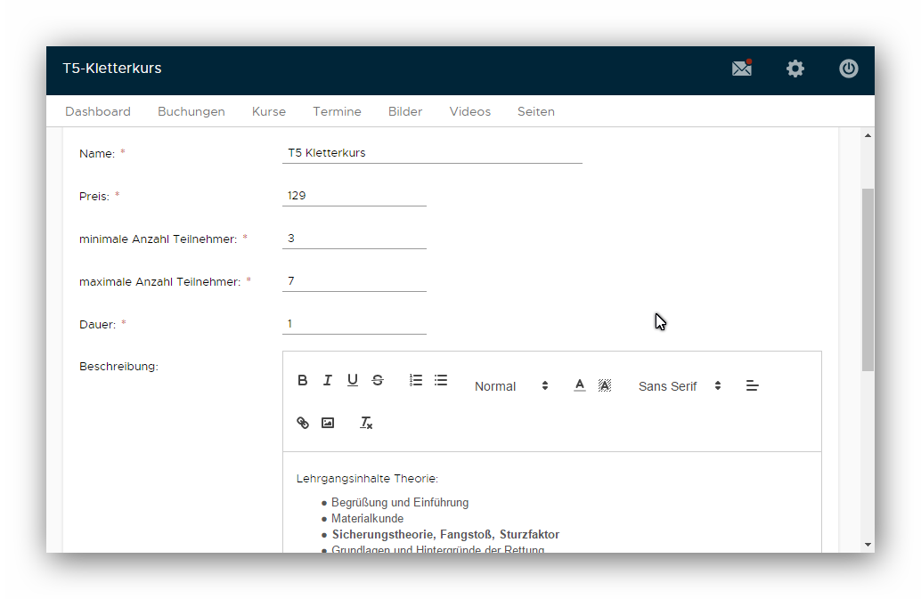Clear text formatting with Tx icon
The image size is (921, 599).
(366, 423)
